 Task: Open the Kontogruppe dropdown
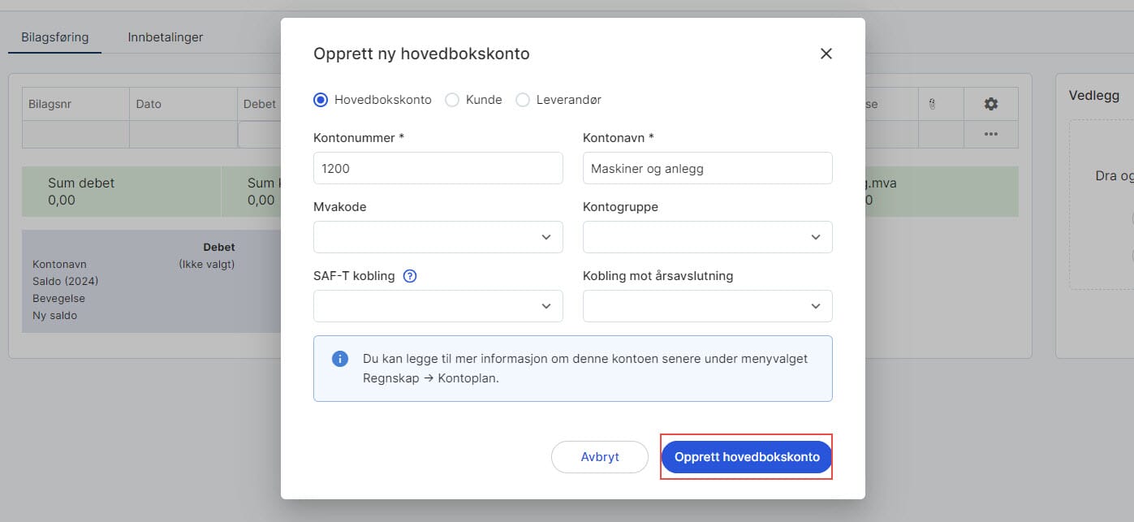706,236
